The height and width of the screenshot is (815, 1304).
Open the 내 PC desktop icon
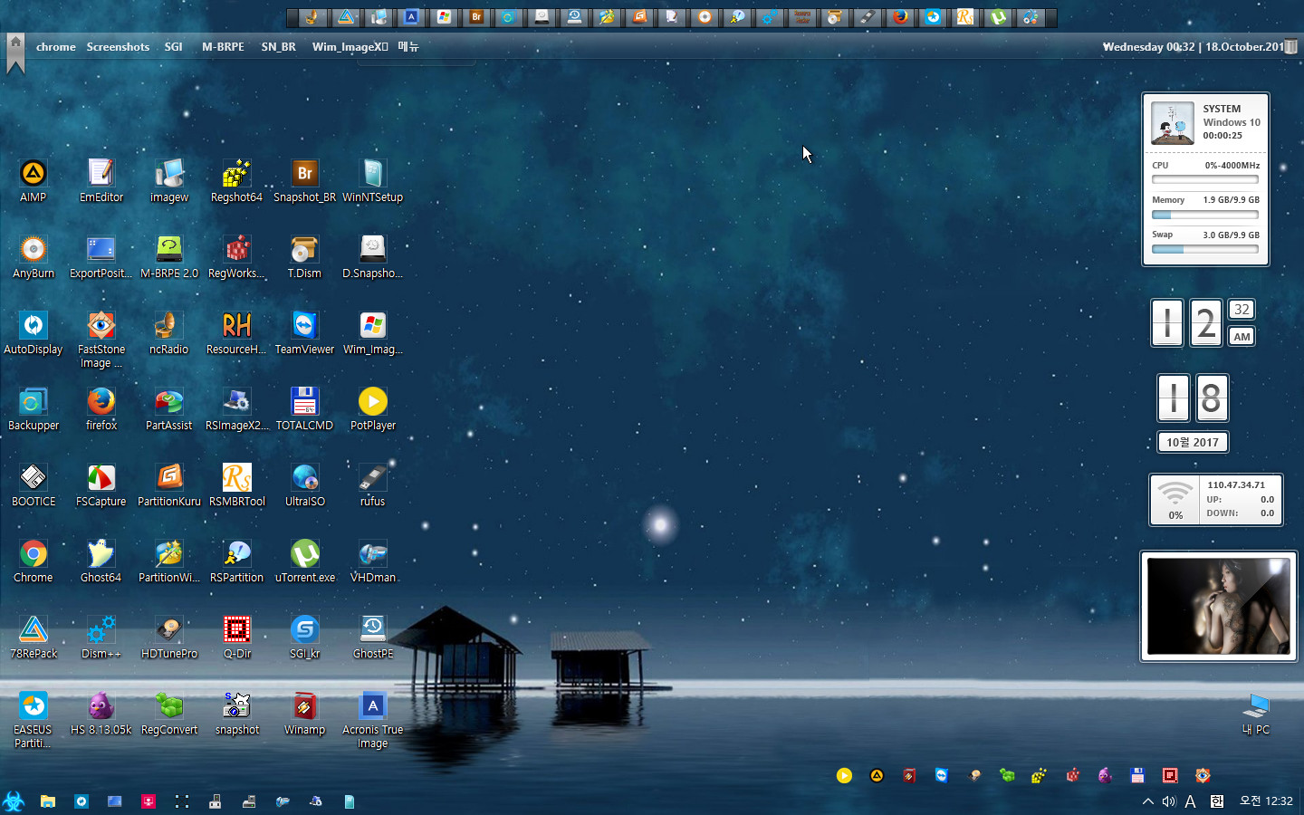click(1256, 714)
